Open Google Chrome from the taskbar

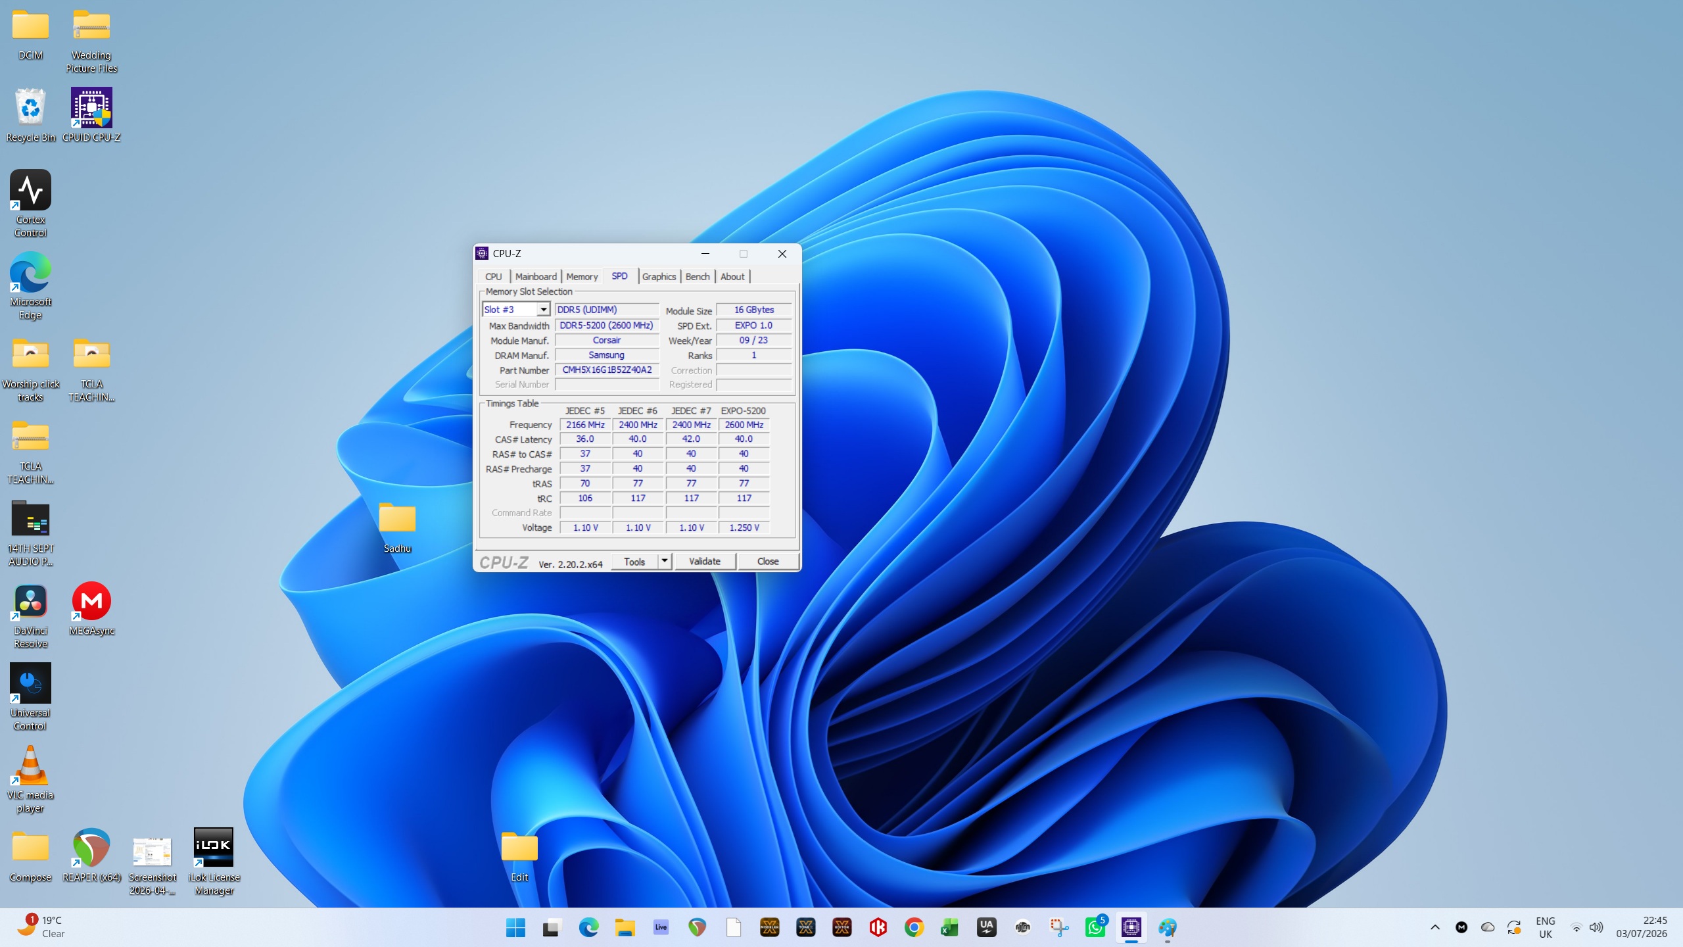914,927
